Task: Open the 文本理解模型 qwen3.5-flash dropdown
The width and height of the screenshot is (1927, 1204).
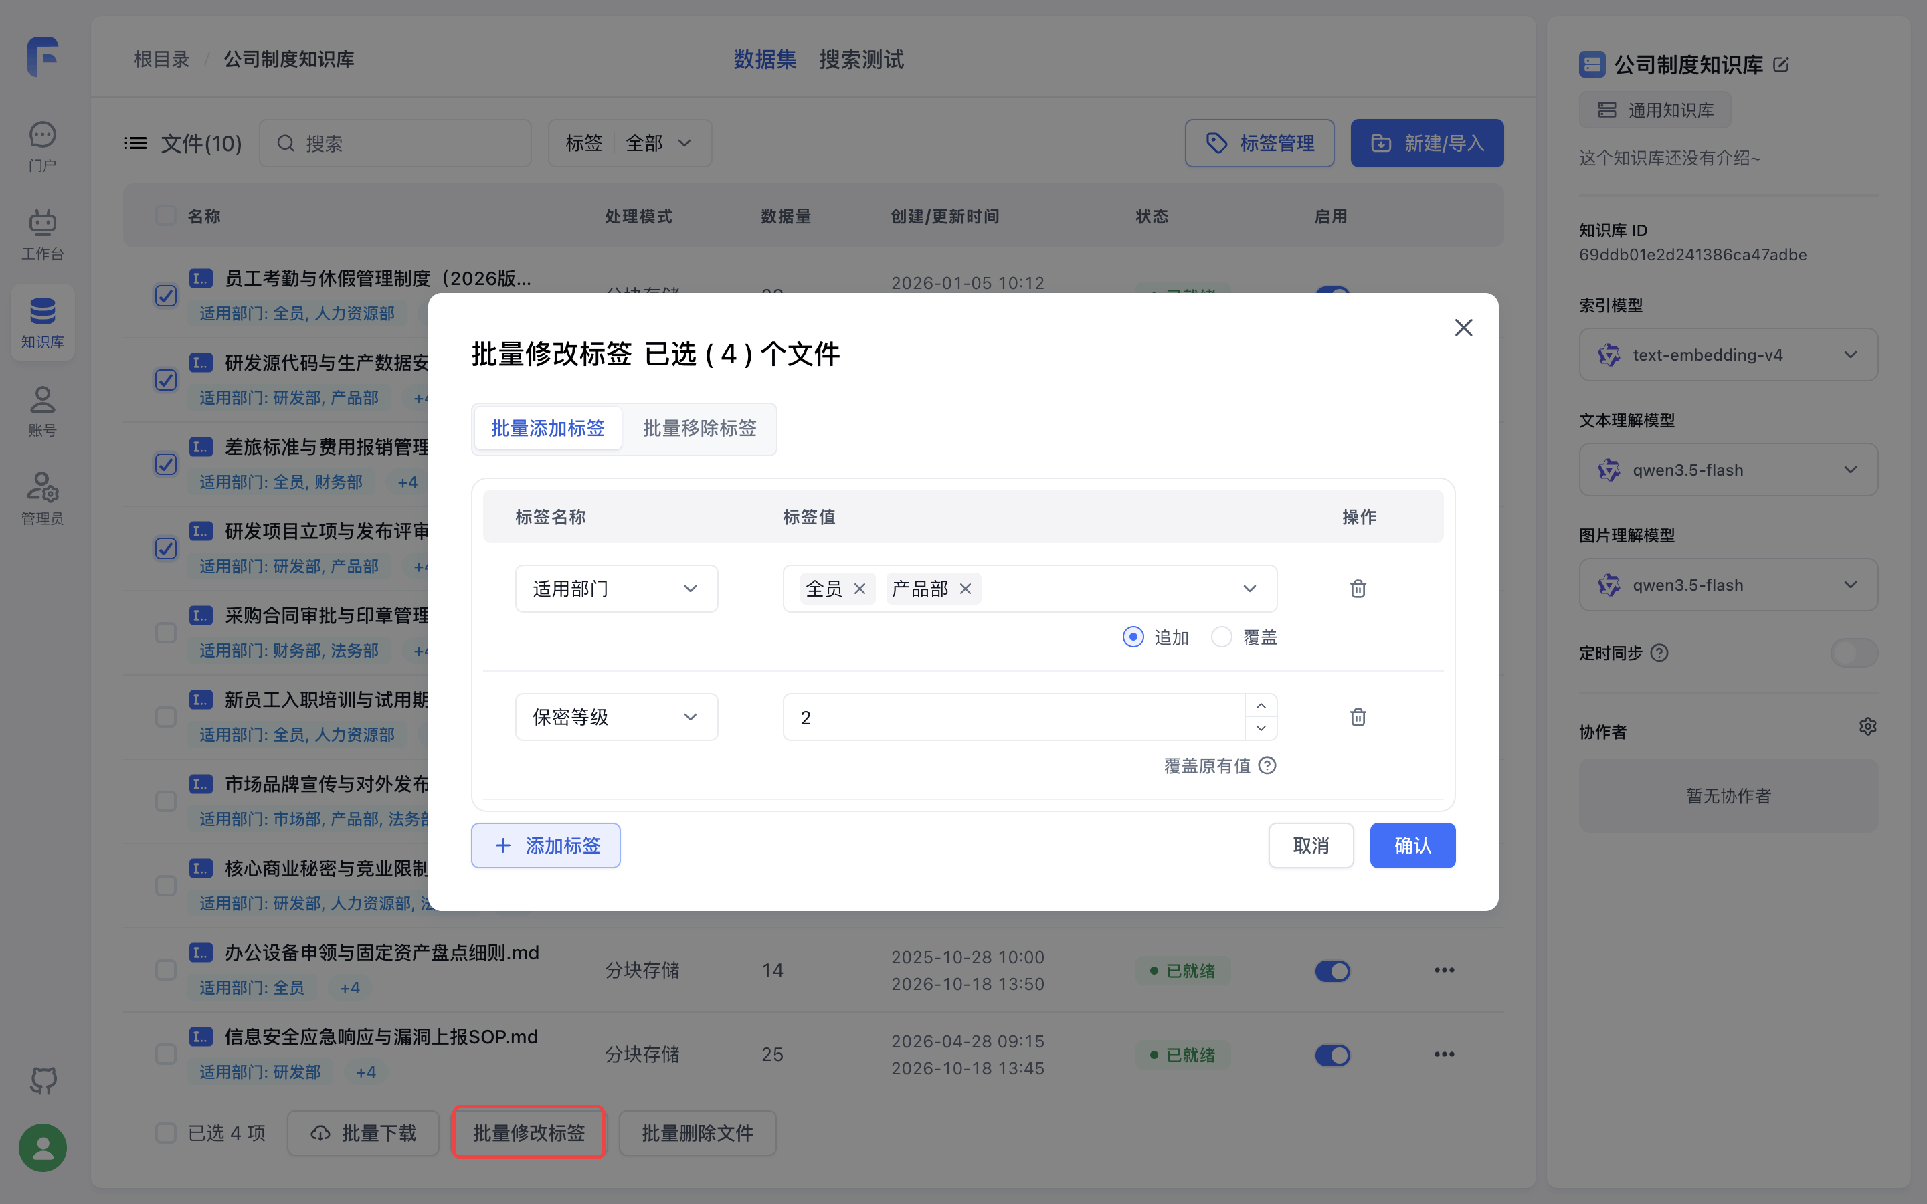Action: click(x=1728, y=470)
